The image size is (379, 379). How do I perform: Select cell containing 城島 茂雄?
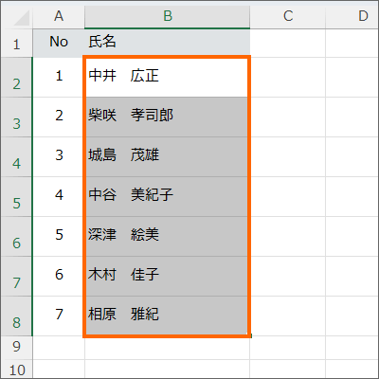(167, 157)
